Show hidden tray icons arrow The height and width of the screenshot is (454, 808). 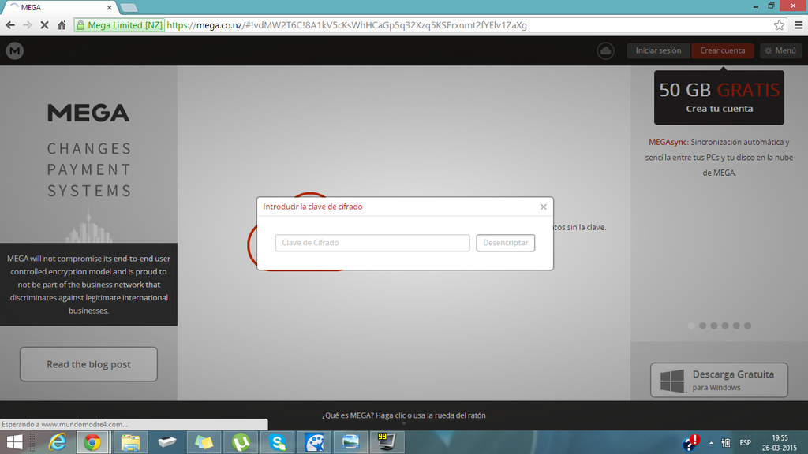(711, 443)
